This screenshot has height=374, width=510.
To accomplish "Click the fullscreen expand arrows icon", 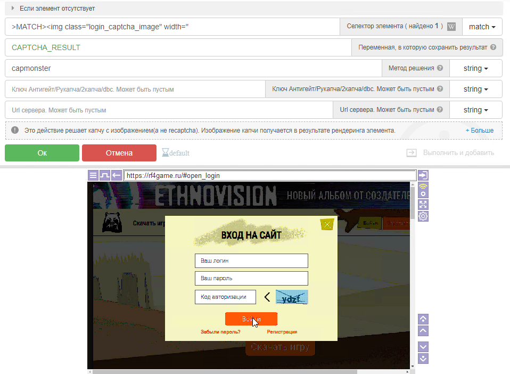I will [423, 204].
